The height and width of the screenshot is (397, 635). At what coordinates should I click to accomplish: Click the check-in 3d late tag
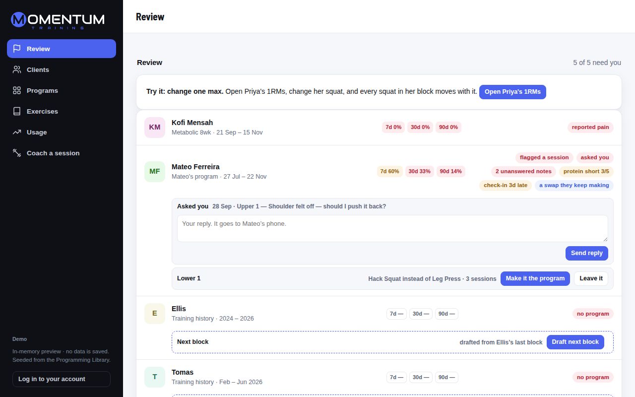506,185
